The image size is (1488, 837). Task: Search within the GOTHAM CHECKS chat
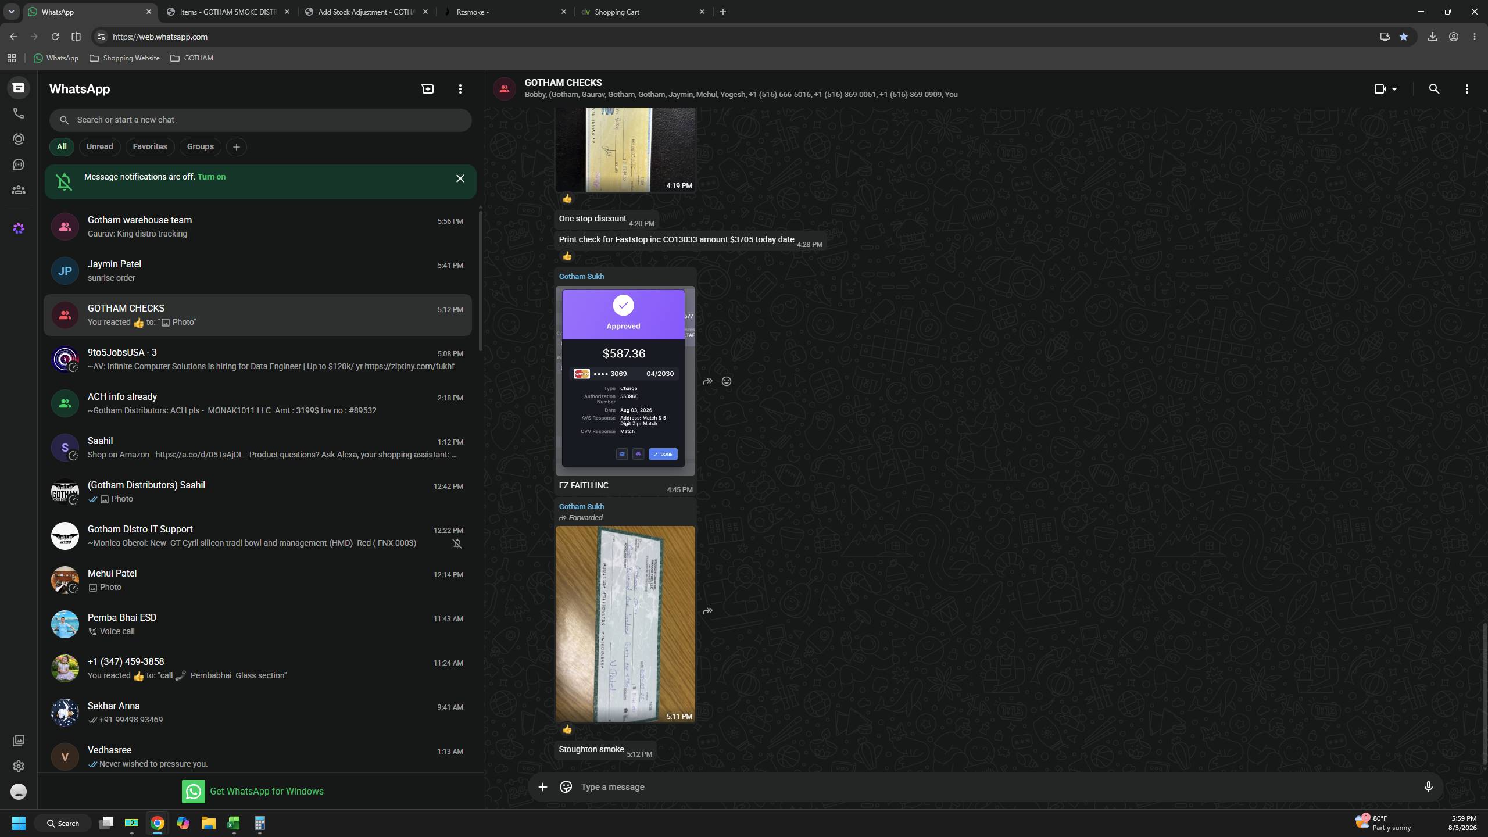1434,89
